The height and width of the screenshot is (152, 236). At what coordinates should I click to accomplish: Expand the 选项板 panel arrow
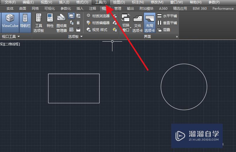[81, 36]
